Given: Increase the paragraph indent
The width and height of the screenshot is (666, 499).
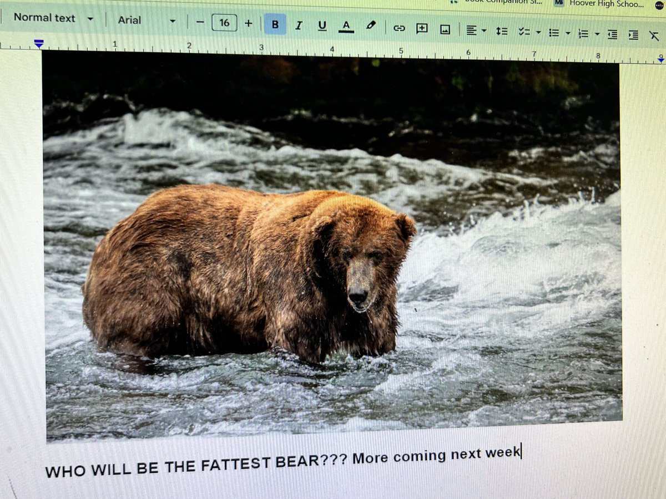Looking at the screenshot, I should [633, 35].
